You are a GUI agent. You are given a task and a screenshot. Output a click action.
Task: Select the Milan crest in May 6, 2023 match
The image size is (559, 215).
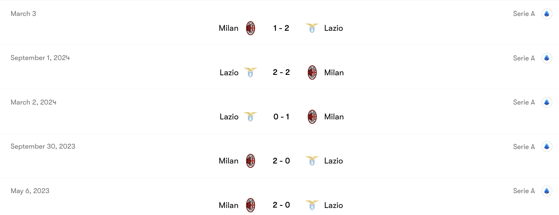coord(250,205)
